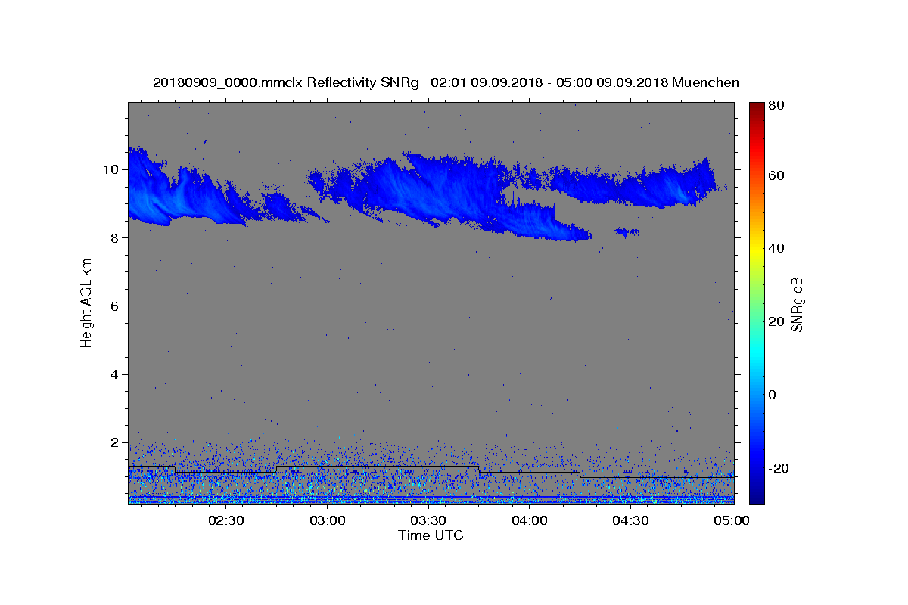
Task: Click the small isolated cloud patch near 8 km
Action: click(x=627, y=231)
